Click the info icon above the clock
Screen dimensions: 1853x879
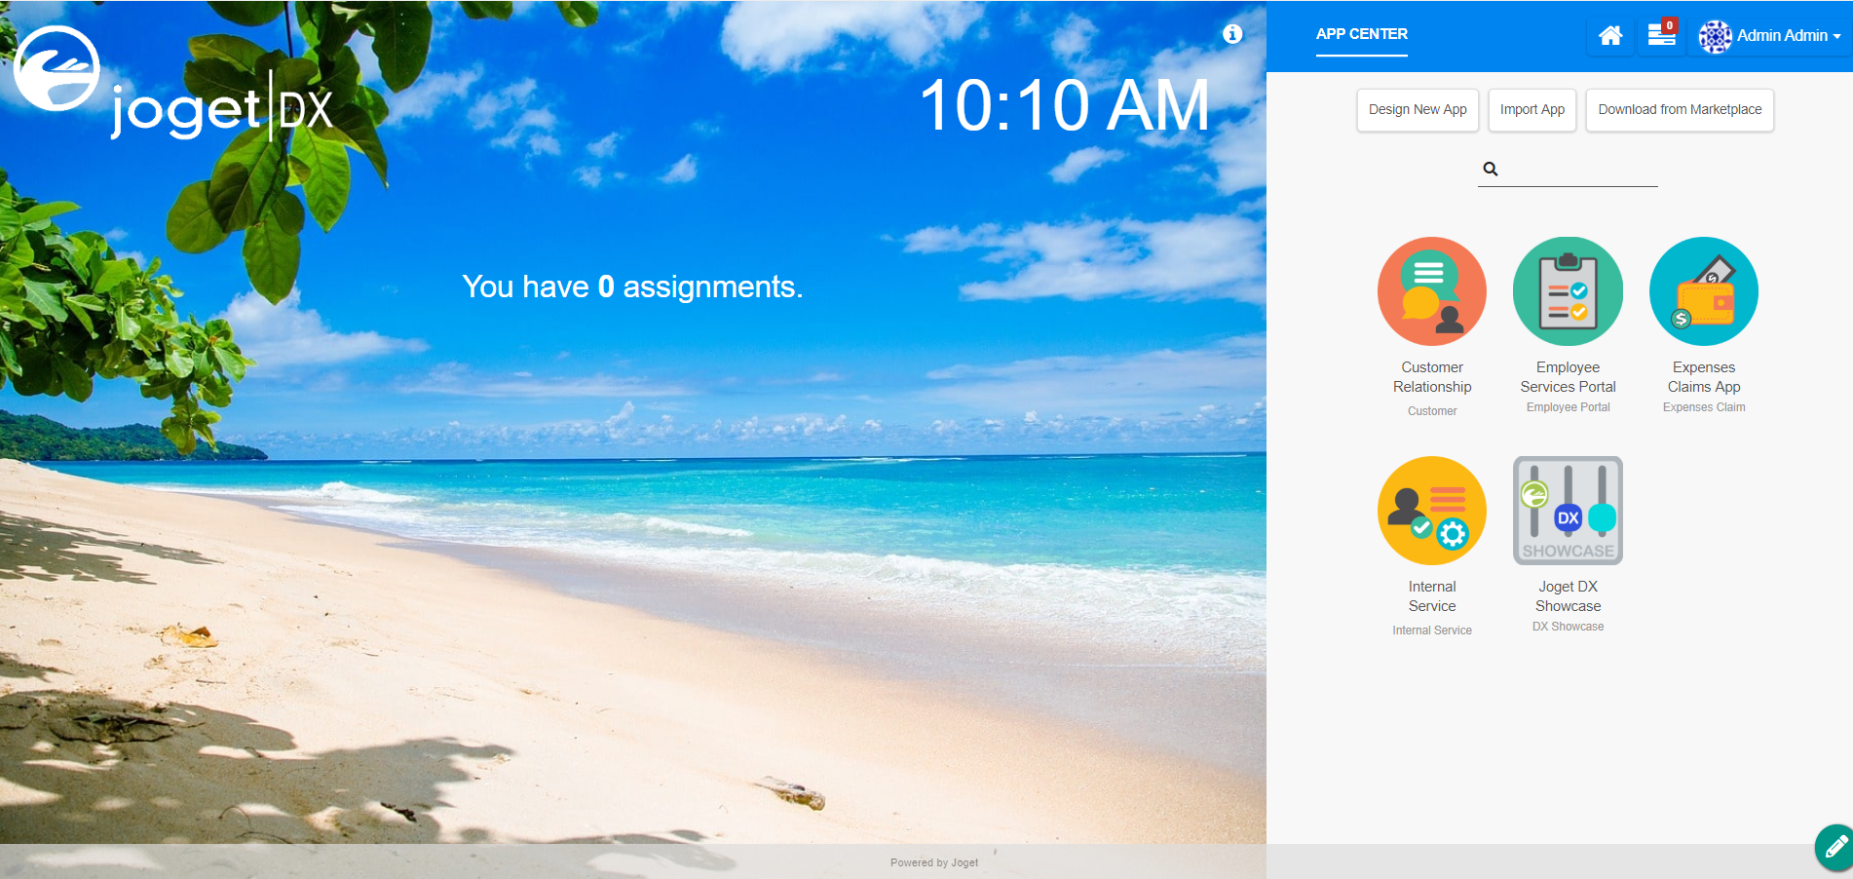coord(1232,34)
